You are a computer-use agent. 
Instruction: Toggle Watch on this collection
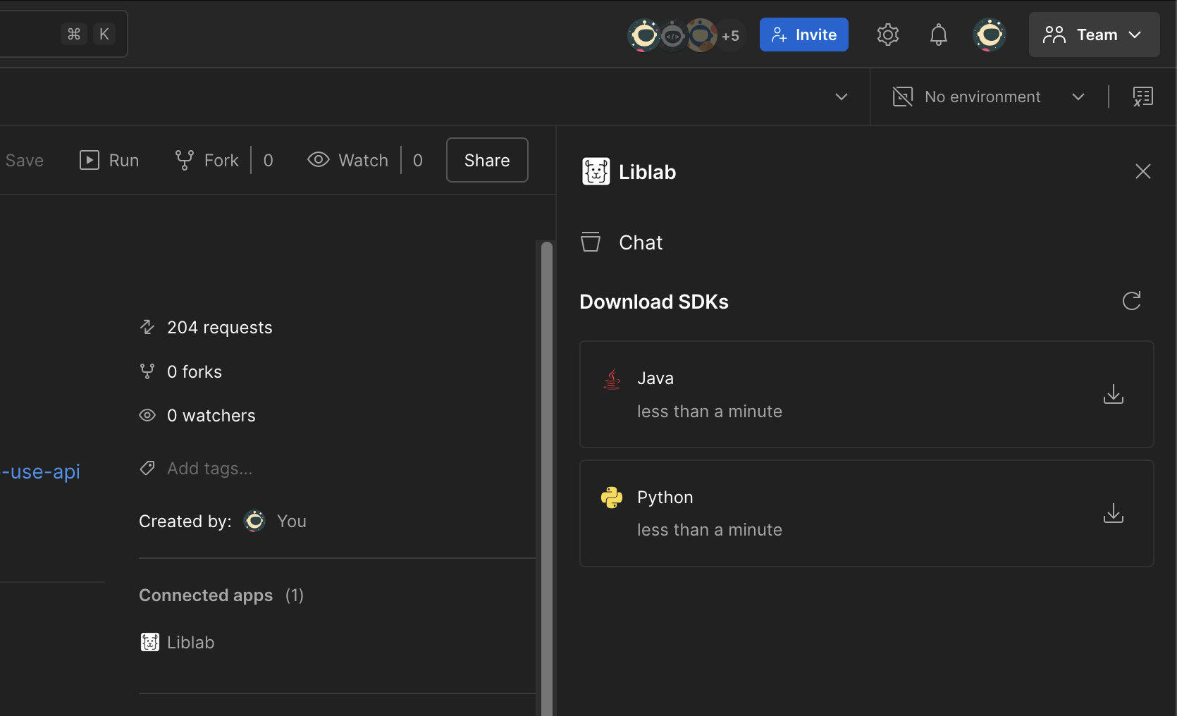347,160
